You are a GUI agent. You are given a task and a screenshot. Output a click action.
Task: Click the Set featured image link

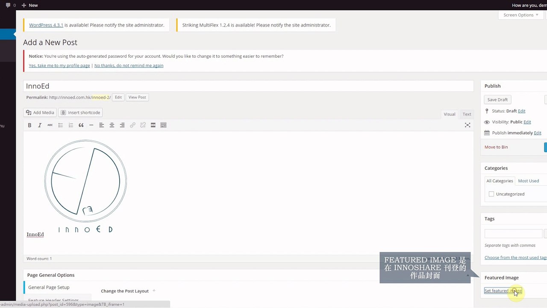coord(503,291)
